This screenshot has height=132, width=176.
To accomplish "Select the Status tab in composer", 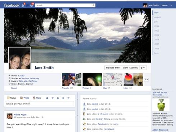I will (x=11, y=98).
